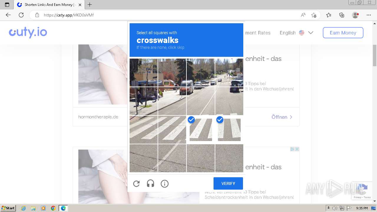The width and height of the screenshot is (377, 212).
Task: Deselect the checked crosswalk tile in third column
Action: click(x=201, y=130)
